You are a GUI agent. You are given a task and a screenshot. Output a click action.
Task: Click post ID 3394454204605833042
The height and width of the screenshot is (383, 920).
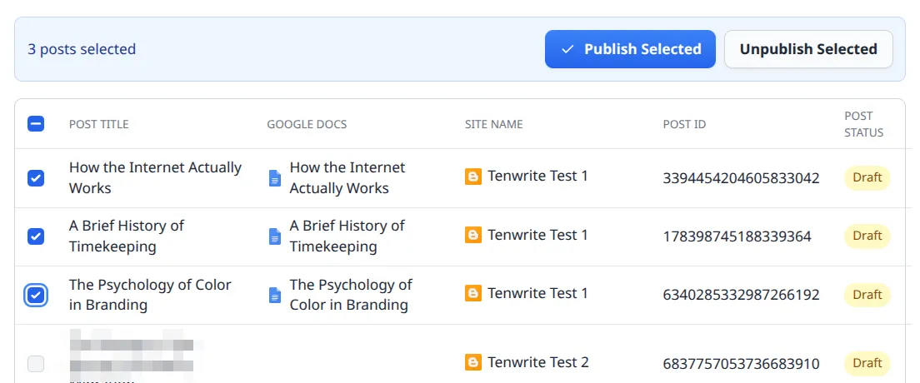coord(741,178)
